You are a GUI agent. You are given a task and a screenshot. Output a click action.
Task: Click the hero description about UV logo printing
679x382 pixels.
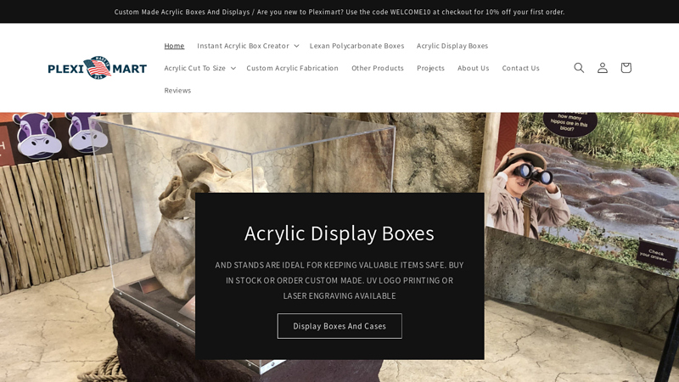tap(339, 280)
